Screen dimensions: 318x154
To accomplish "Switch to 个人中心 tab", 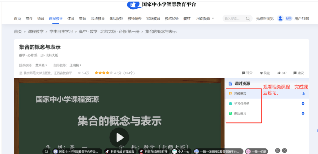I will tap(181, 152).
